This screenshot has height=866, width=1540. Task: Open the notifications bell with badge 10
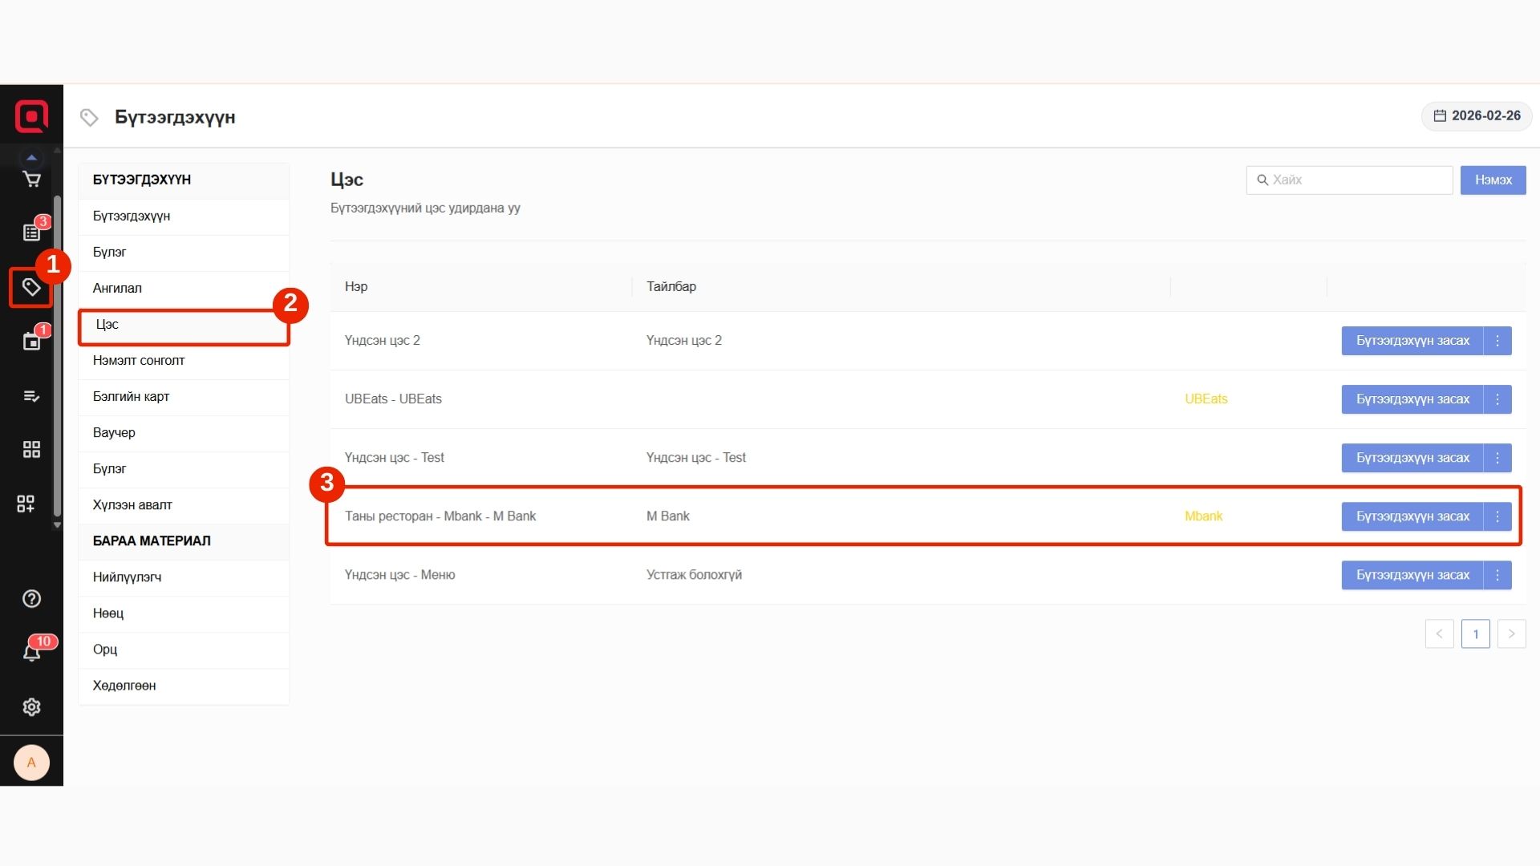[x=31, y=653]
